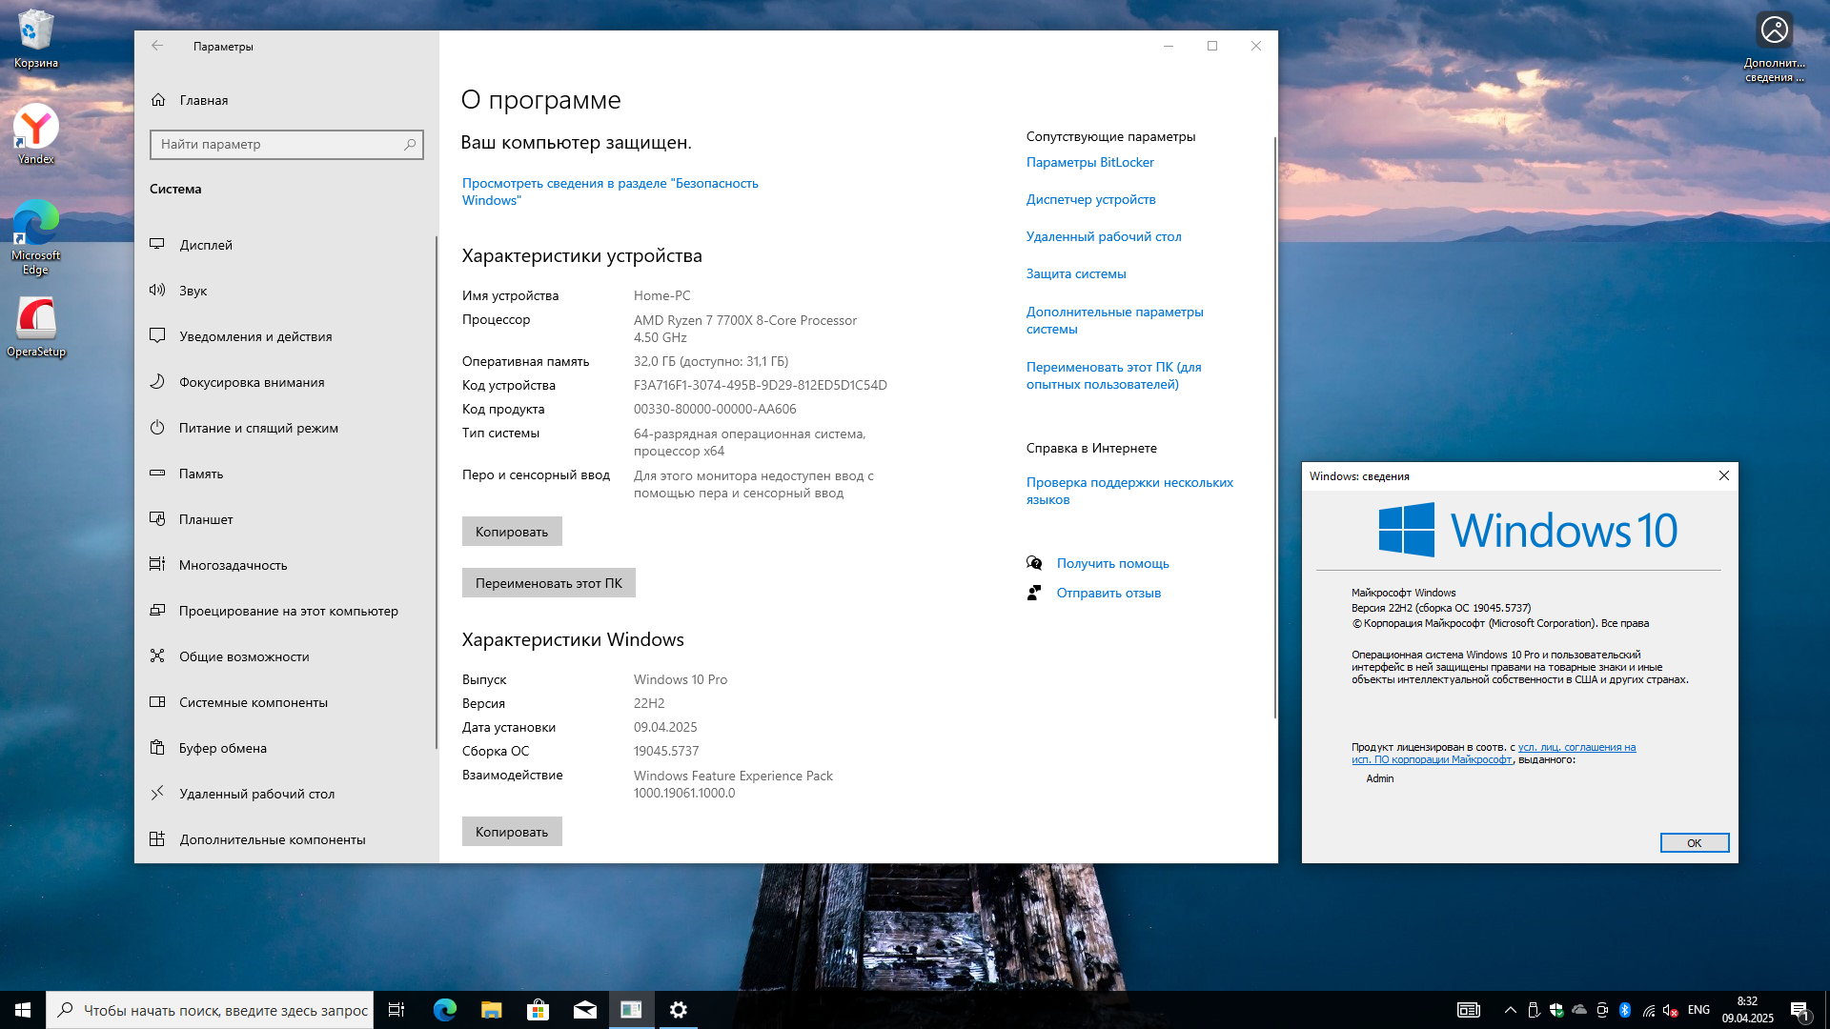This screenshot has height=1029, width=1830.
Task: Select the Focus assist moon icon
Action: (x=157, y=382)
